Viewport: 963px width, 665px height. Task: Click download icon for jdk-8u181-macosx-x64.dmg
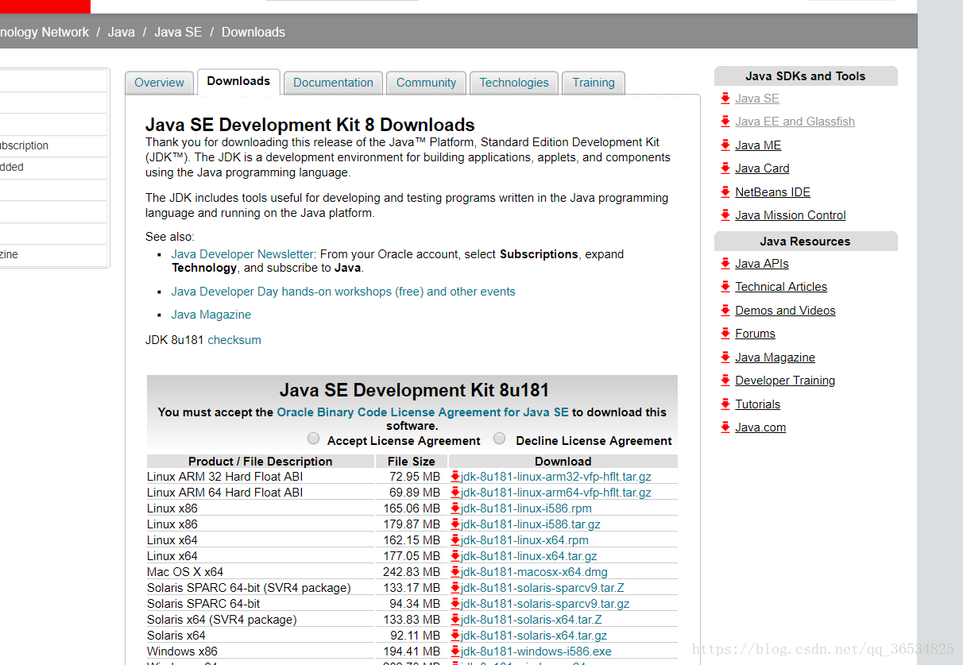455,572
